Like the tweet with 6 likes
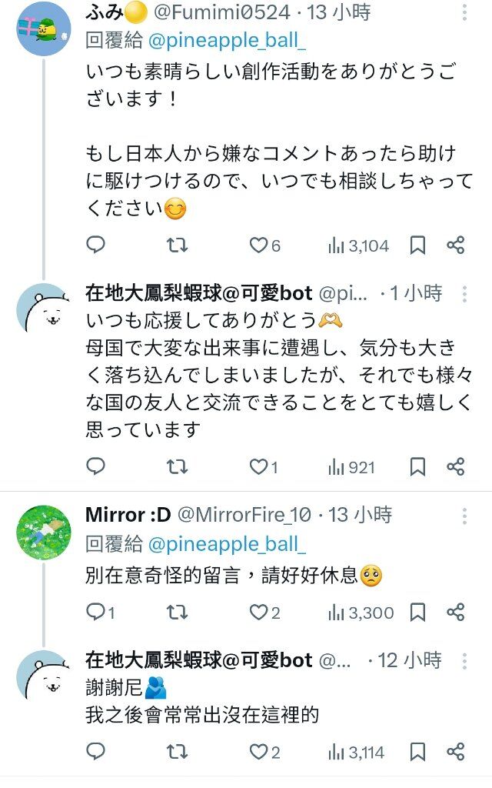The image size is (492, 788). coord(258,245)
